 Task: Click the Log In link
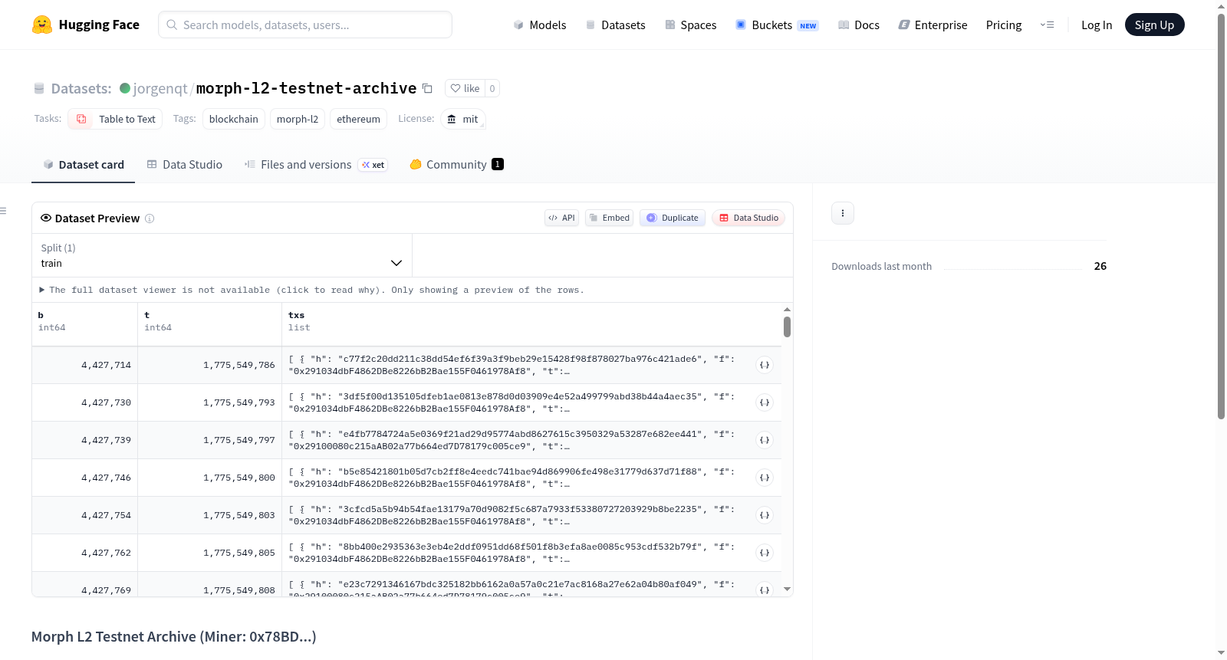(1097, 25)
